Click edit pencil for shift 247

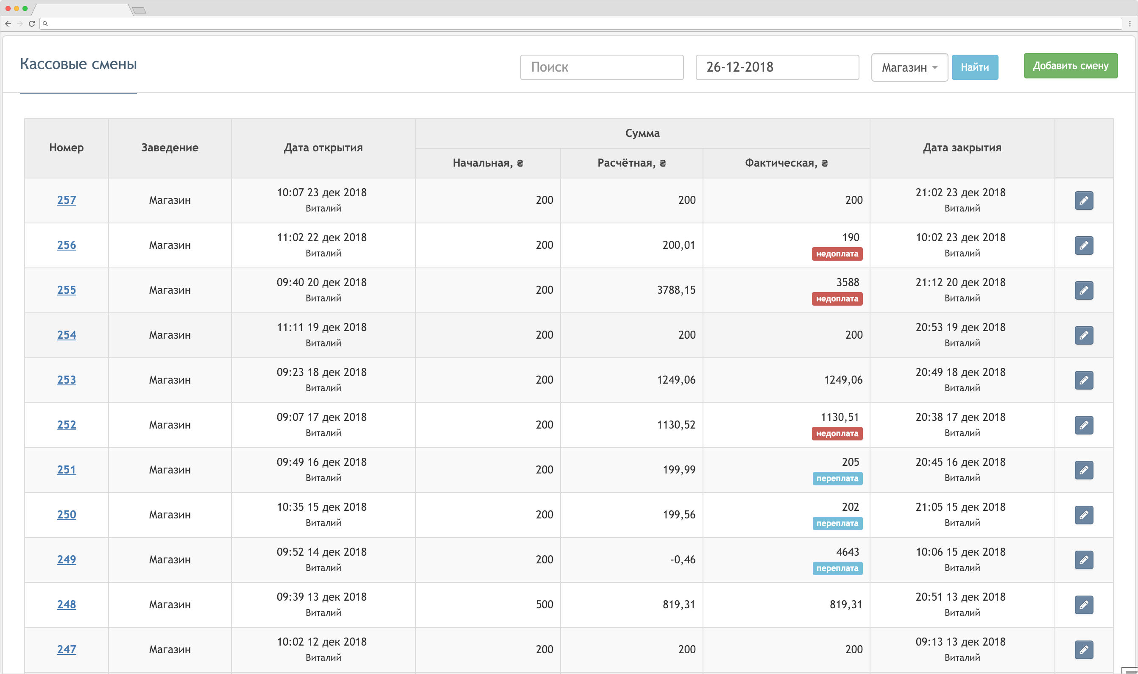click(1083, 650)
